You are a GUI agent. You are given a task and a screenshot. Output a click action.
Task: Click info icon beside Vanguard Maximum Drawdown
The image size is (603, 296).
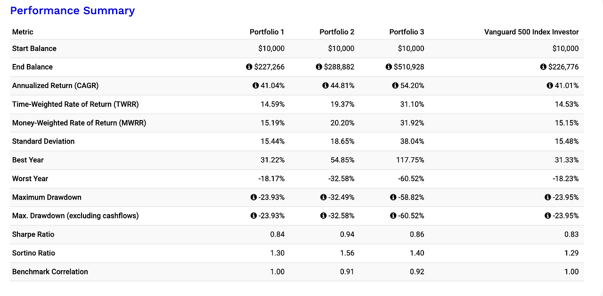coord(548,197)
